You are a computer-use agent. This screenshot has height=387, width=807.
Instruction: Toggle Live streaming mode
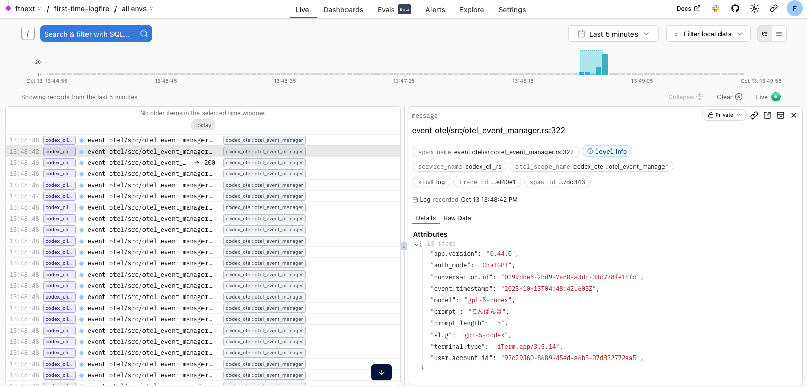(768, 97)
